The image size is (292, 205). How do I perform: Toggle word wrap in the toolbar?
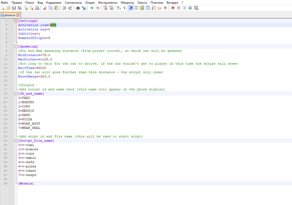pyautogui.click(x=119, y=8)
